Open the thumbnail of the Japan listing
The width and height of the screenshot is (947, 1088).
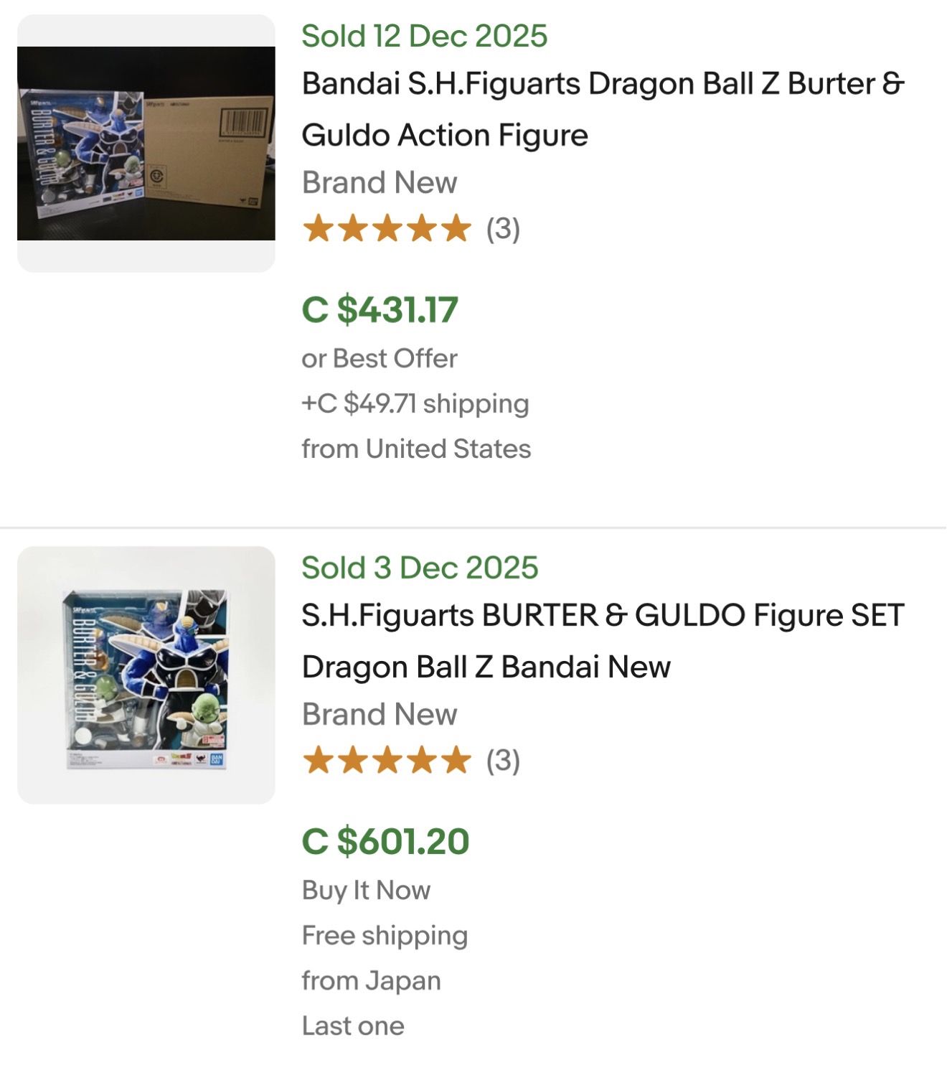click(x=146, y=675)
